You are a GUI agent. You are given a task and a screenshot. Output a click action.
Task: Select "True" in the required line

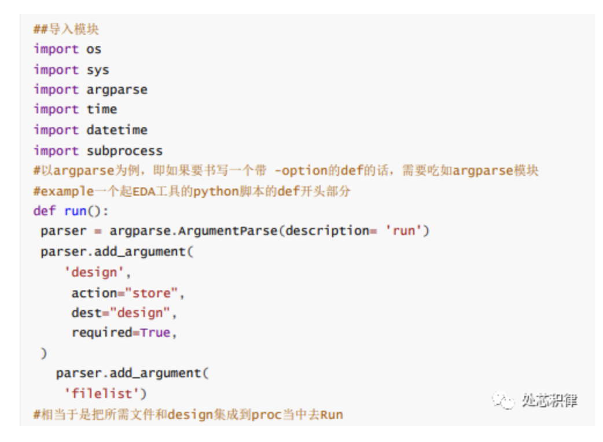pos(155,333)
